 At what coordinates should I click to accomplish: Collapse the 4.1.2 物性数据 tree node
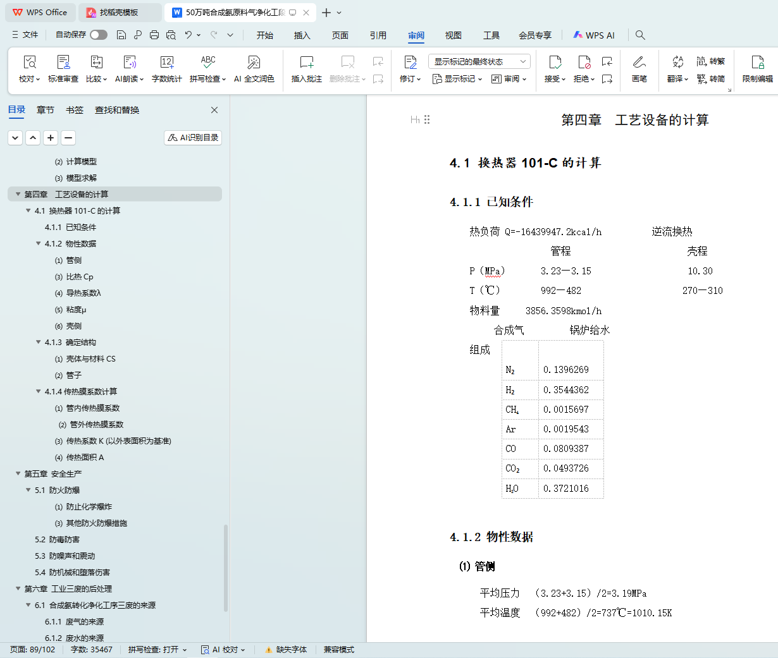coord(38,243)
